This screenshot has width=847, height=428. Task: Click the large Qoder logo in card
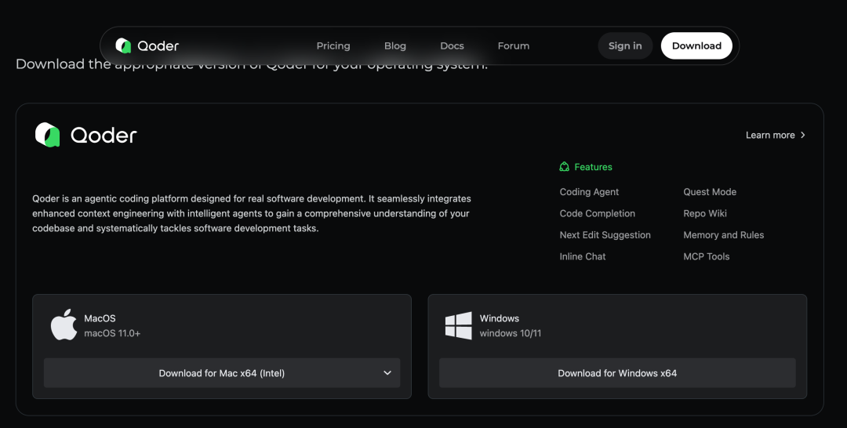point(86,135)
